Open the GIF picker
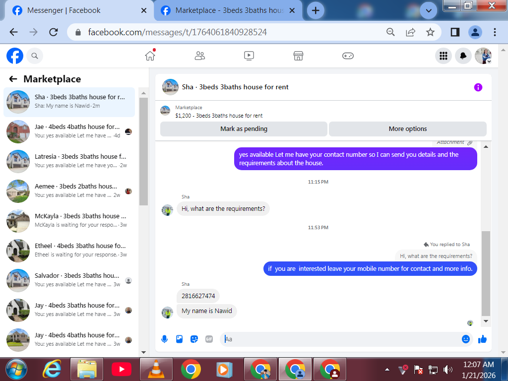The image size is (508, 381). pos(209,339)
